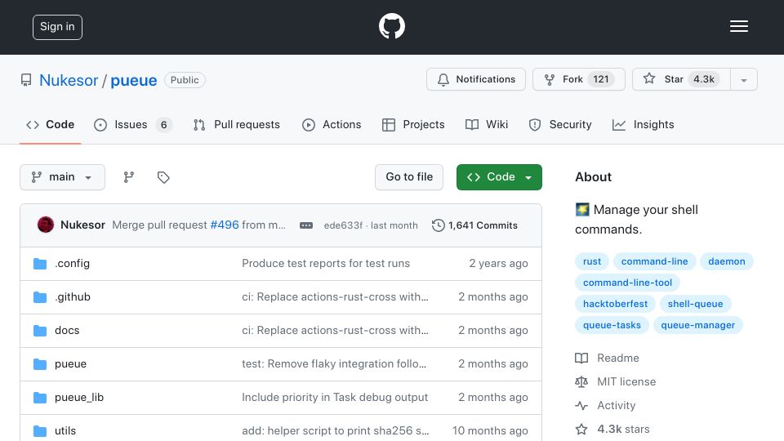Open the Security tab
This screenshot has height=441, width=784.
point(560,124)
